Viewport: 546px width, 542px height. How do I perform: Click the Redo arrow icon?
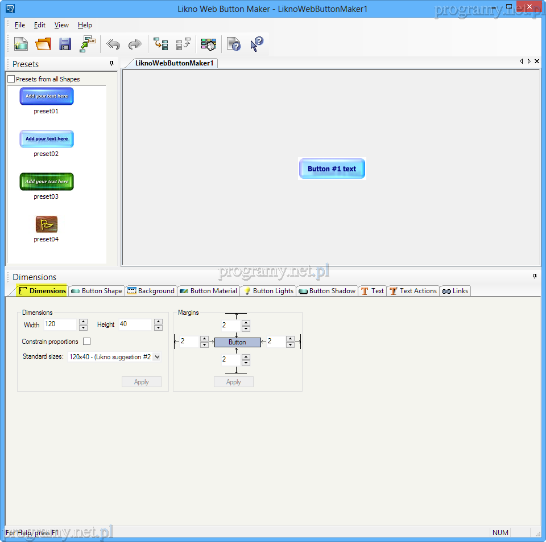click(134, 44)
